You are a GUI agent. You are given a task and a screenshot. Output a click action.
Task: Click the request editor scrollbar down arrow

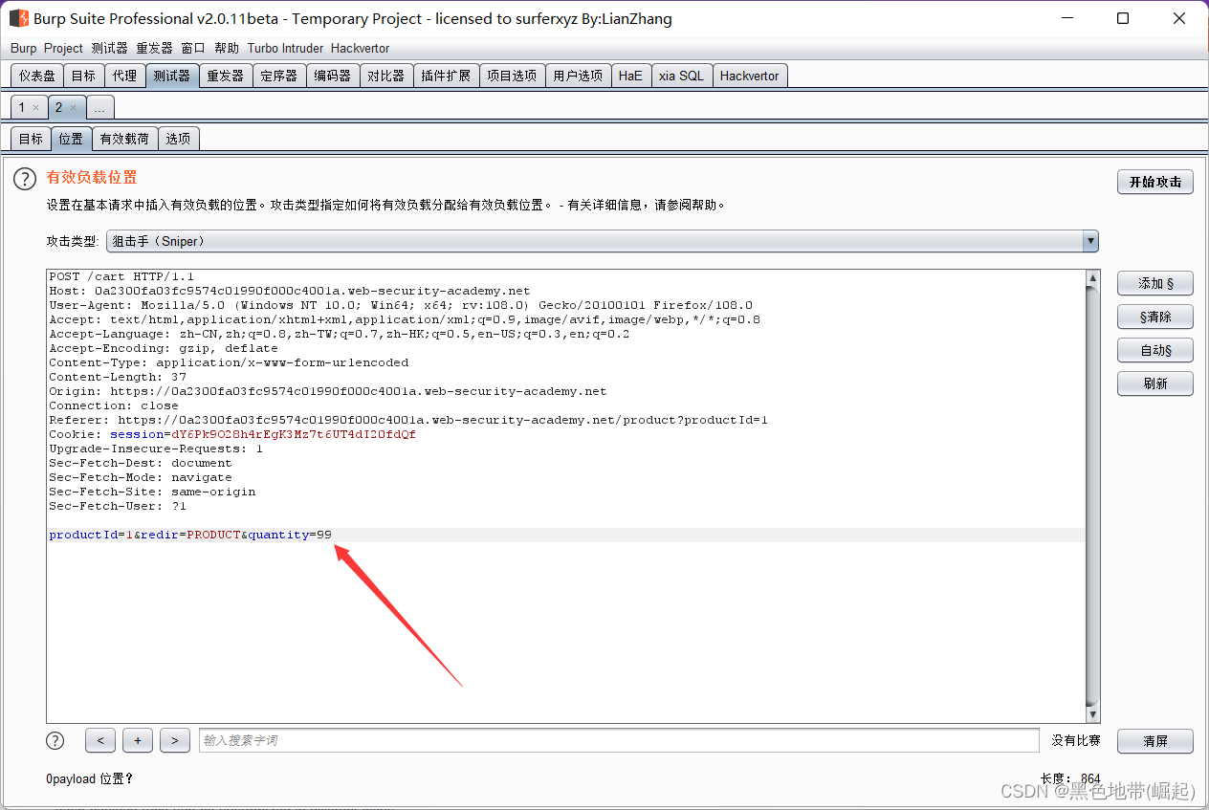point(1092,714)
